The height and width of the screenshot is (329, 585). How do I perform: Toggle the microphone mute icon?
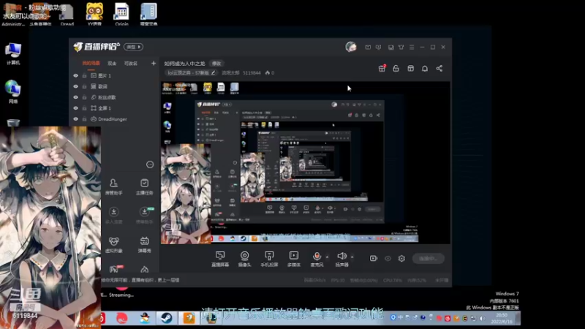317,256
